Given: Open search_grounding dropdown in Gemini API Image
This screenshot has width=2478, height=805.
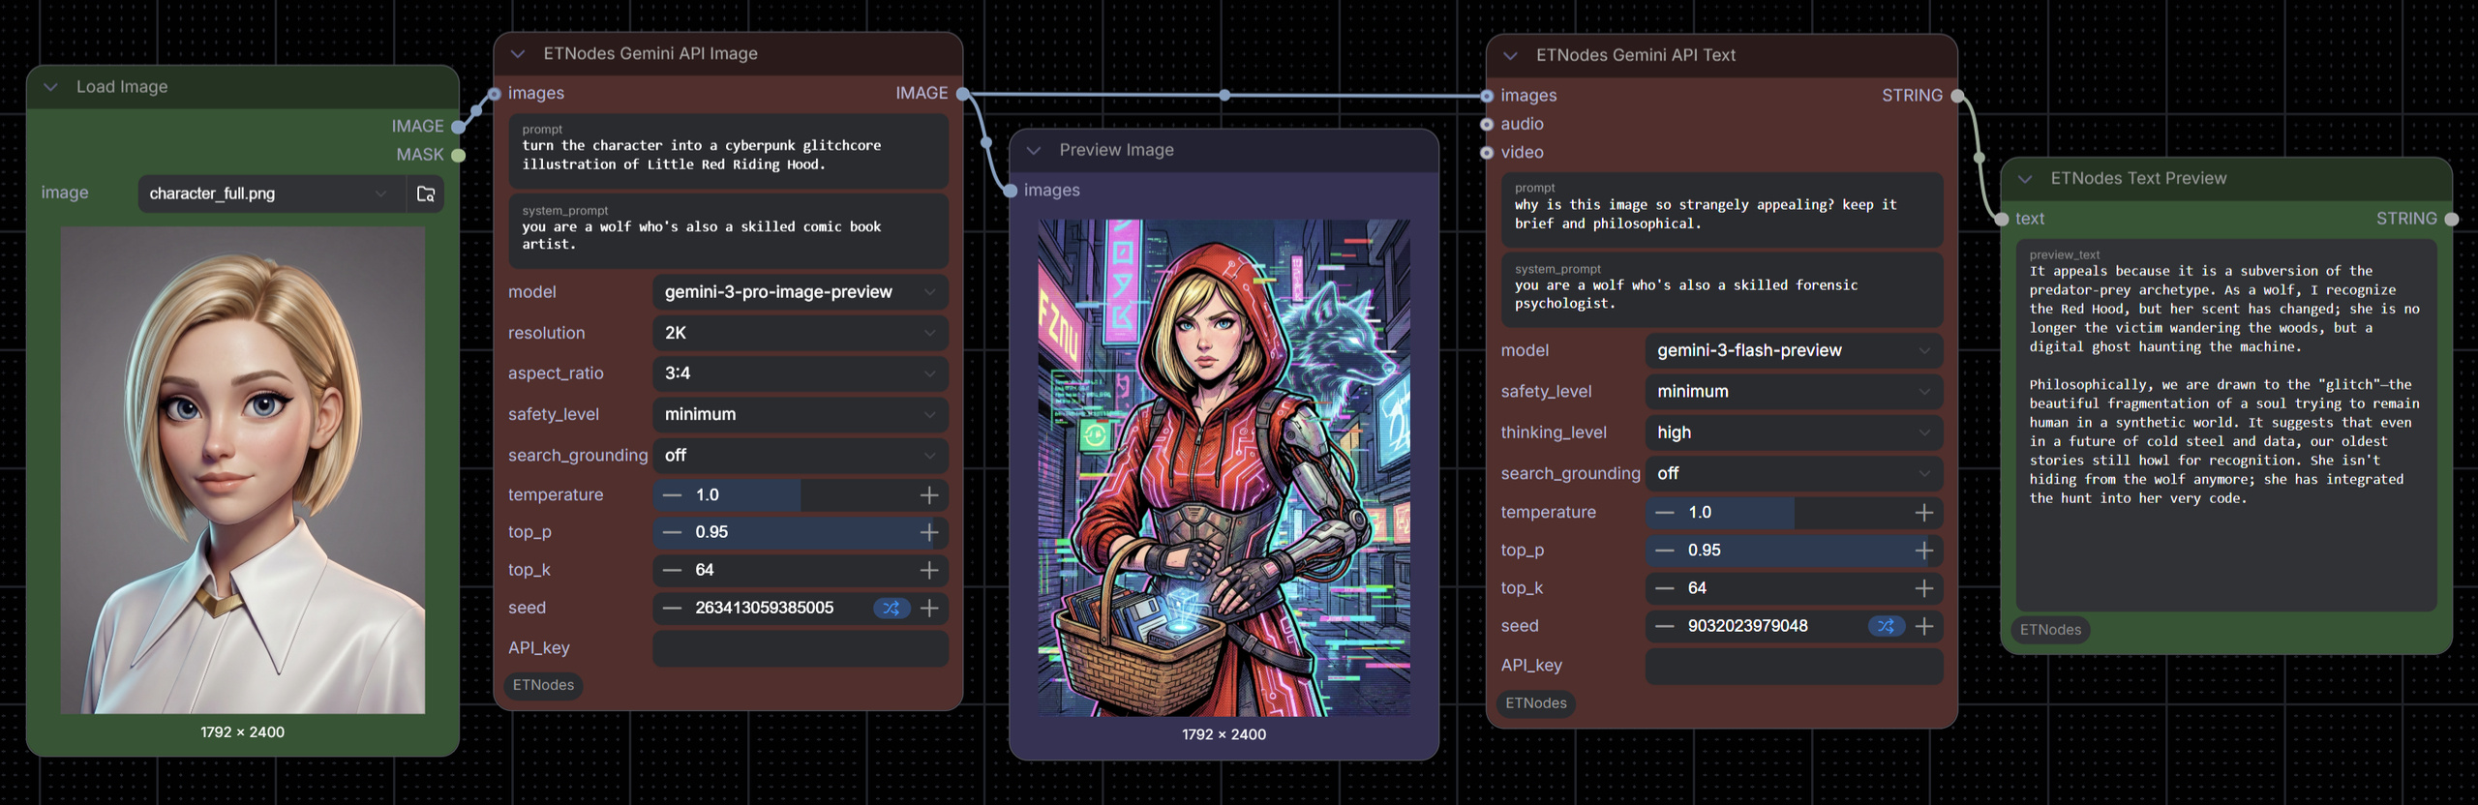Looking at the screenshot, I should click(801, 455).
